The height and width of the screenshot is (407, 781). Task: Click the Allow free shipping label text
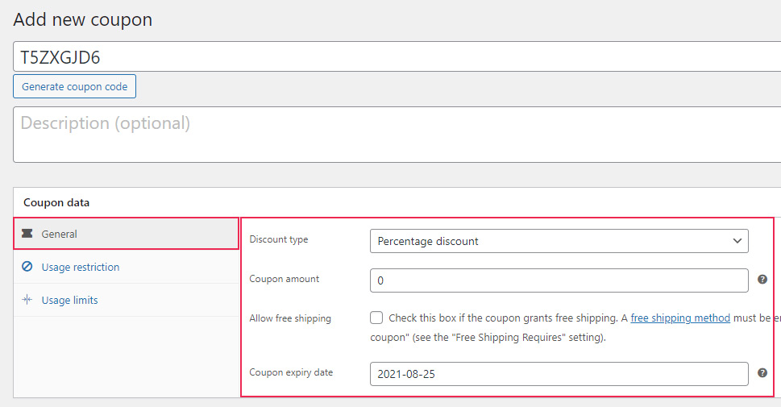(x=290, y=318)
